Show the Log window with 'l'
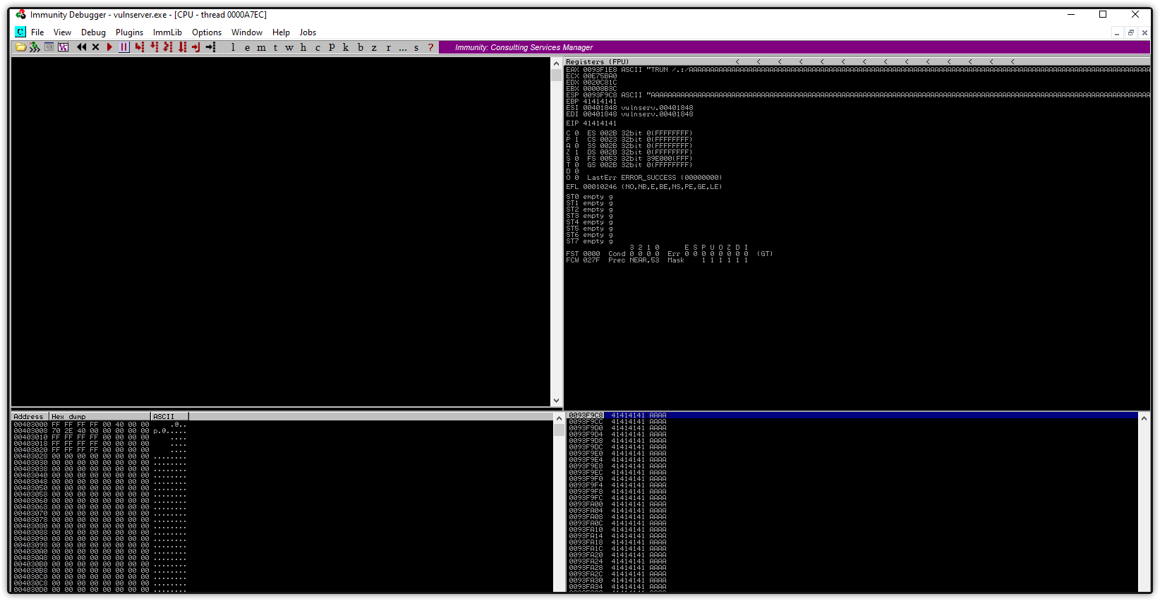The width and height of the screenshot is (1160, 601). [x=233, y=47]
